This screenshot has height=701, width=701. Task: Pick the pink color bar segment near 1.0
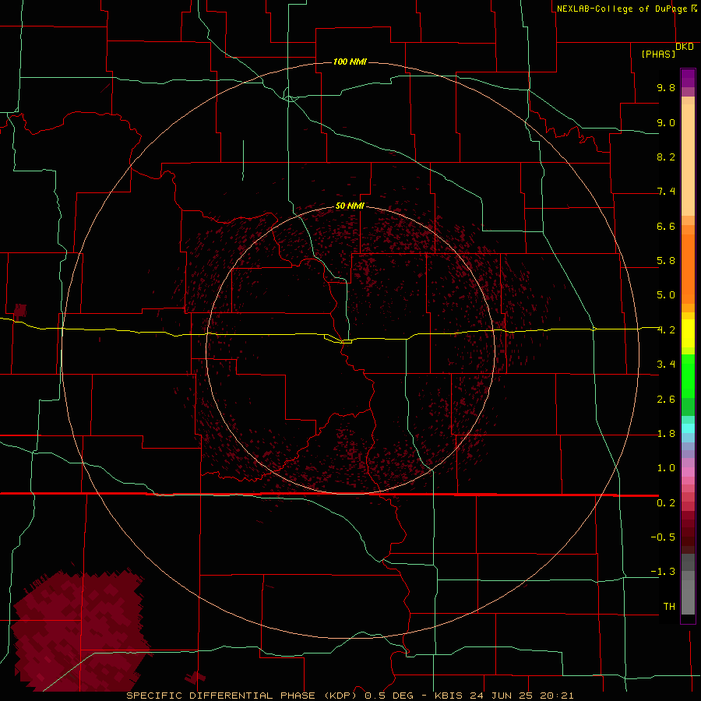coord(688,472)
